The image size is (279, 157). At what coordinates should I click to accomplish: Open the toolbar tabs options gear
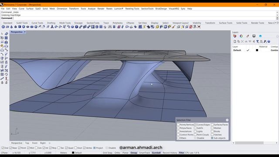[278, 23]
